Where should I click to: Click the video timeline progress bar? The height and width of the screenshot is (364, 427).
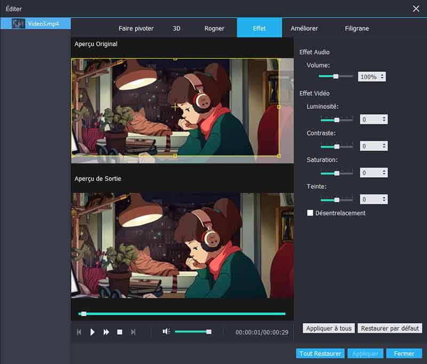(181, 314)
